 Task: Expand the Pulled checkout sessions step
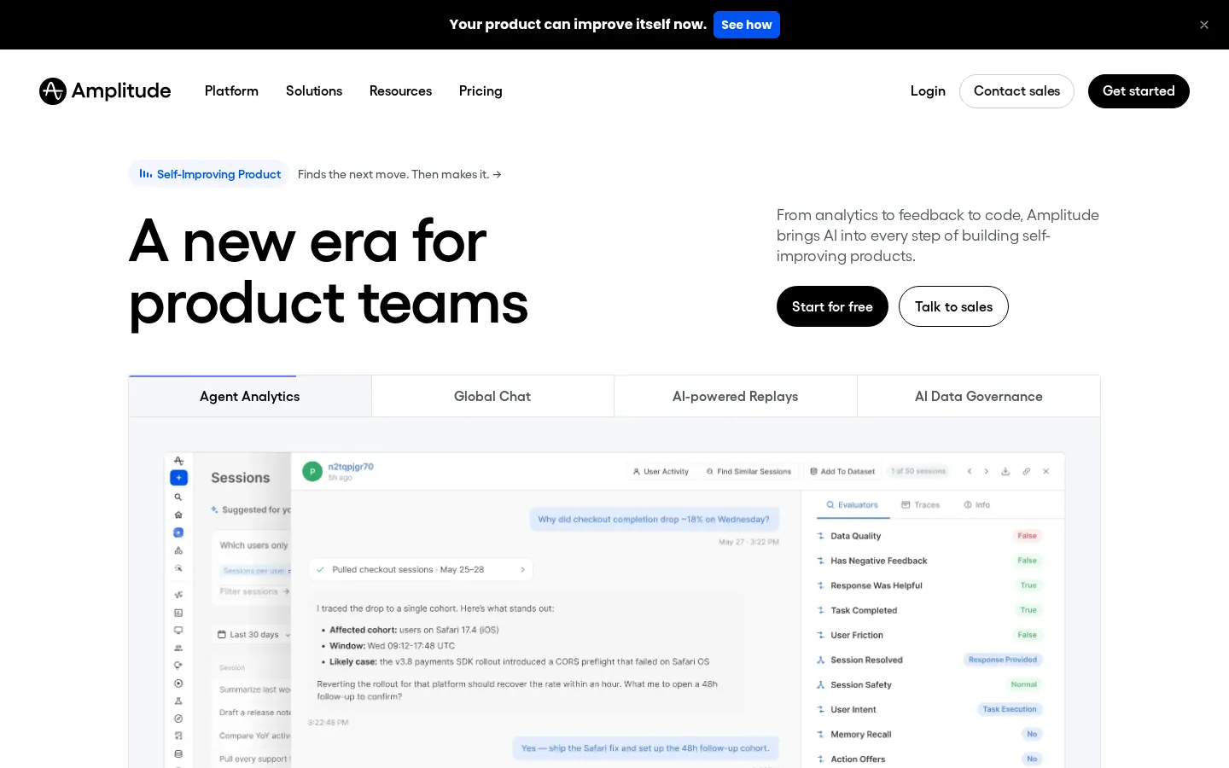coord(421,569)
